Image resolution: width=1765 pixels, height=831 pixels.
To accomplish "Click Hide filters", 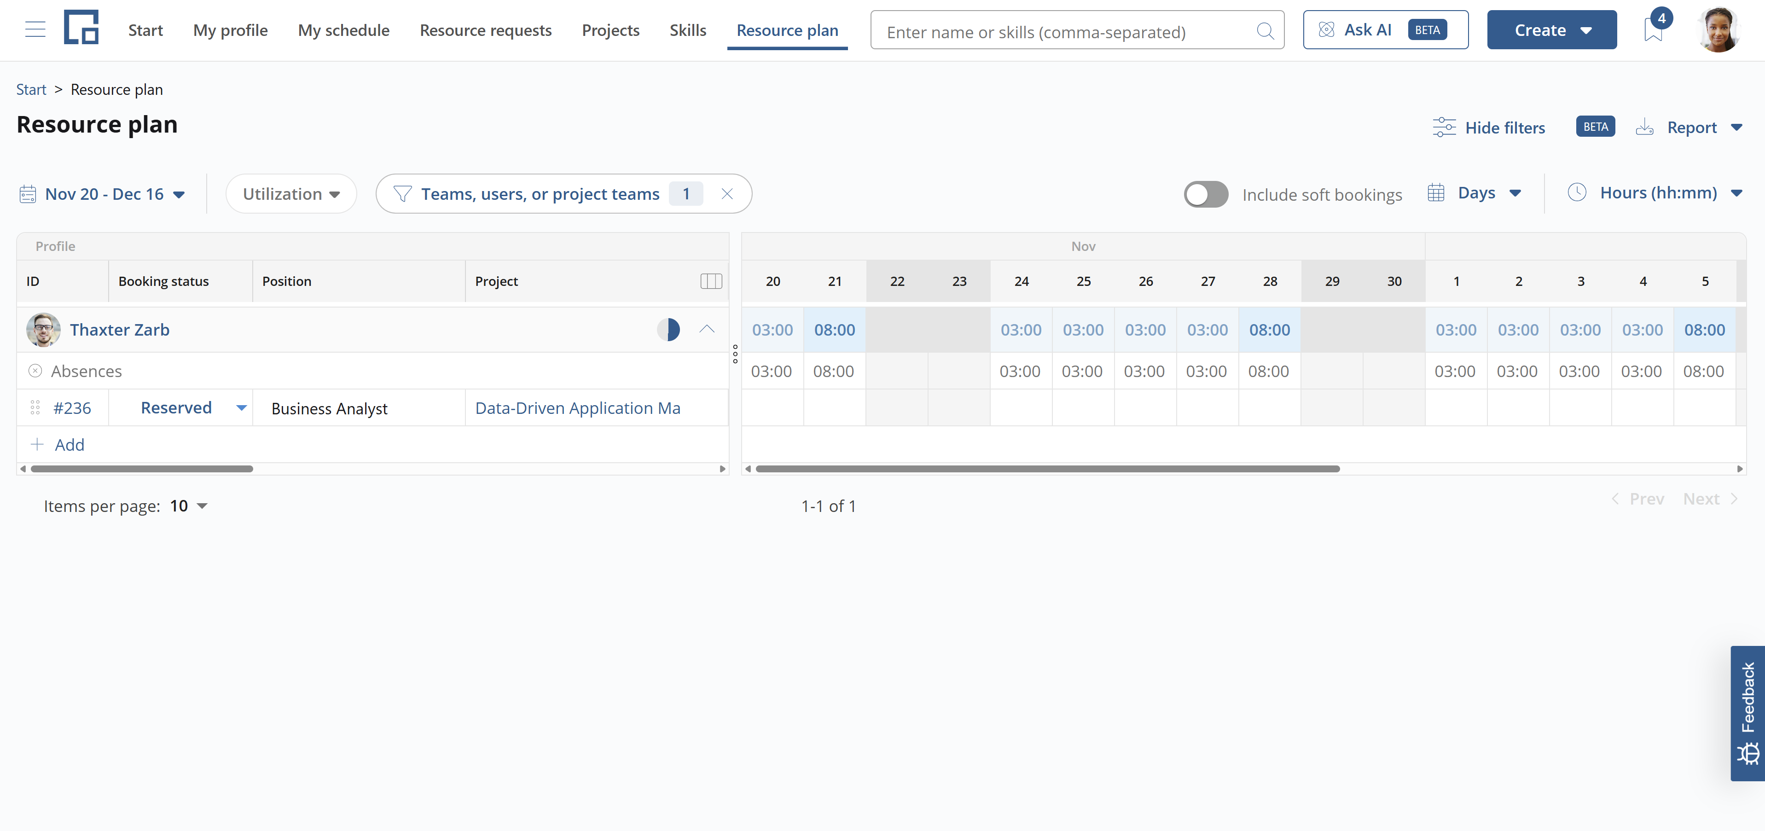I will click(x=1489, y=128).
